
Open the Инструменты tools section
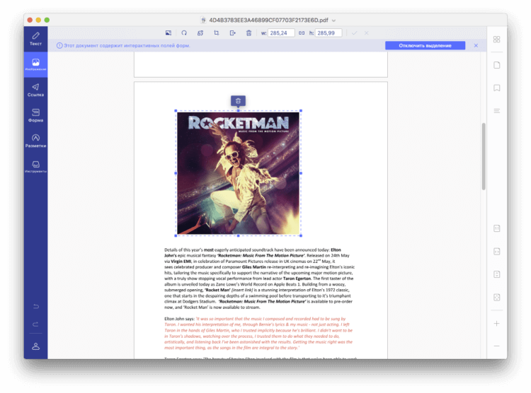35,166
